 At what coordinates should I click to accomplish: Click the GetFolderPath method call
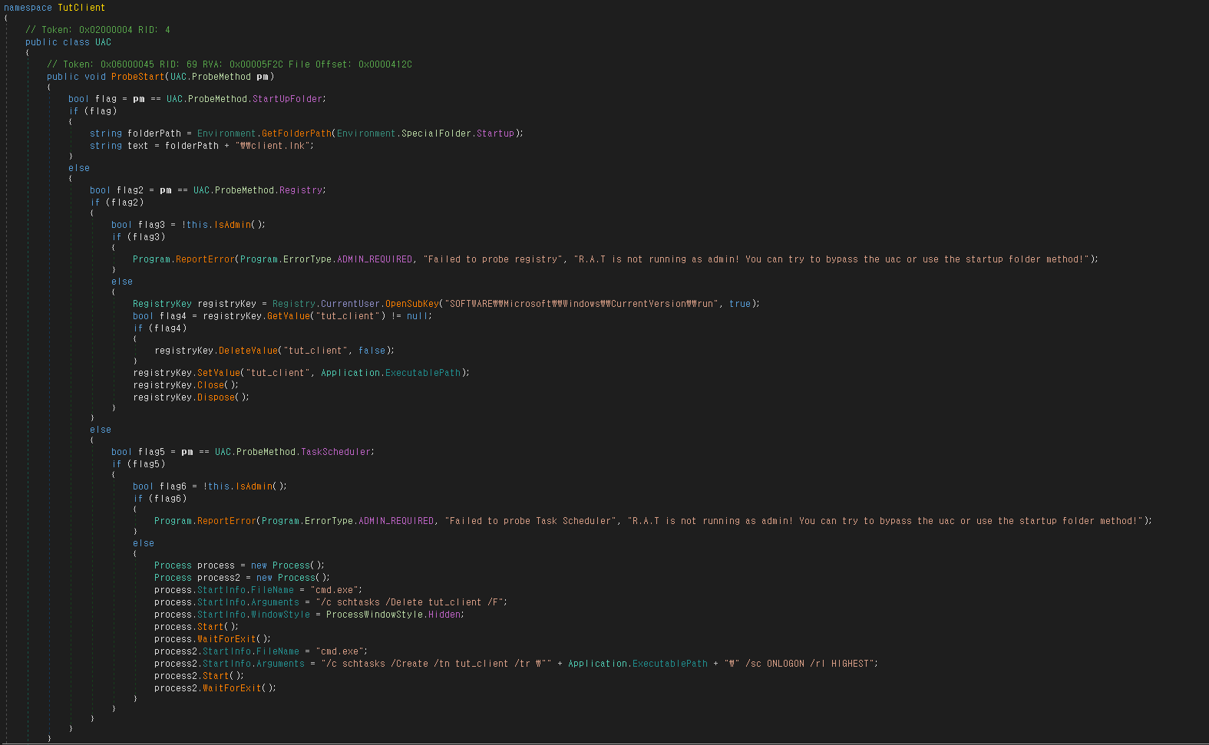click(296, 134)
